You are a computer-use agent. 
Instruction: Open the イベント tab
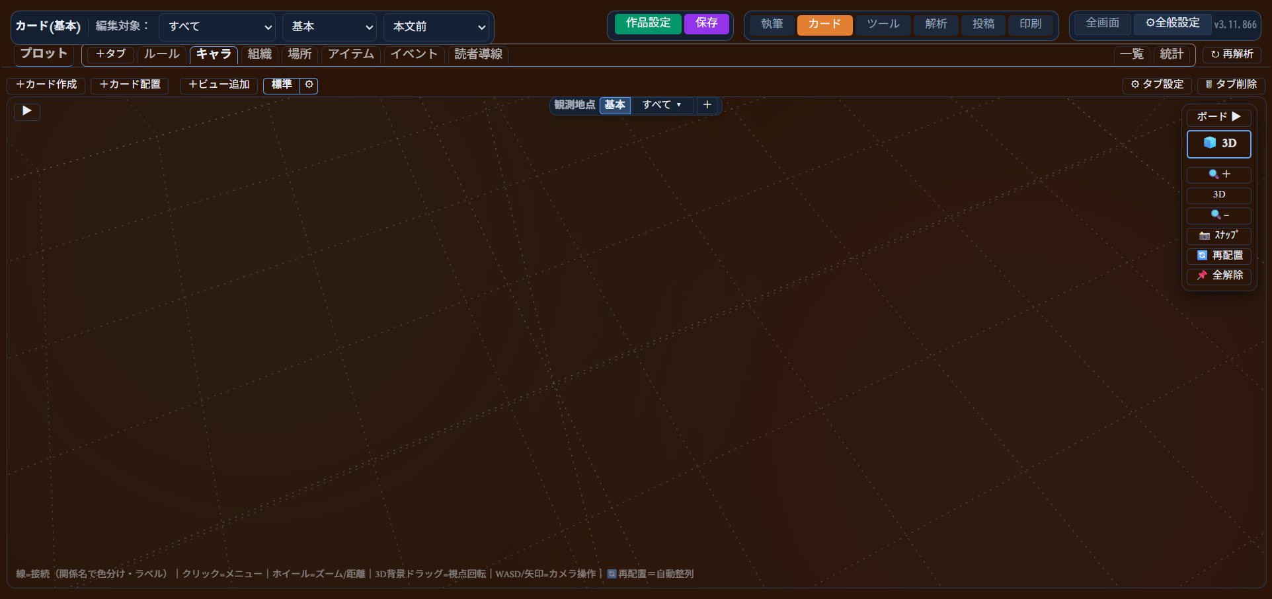pos(414,54)
